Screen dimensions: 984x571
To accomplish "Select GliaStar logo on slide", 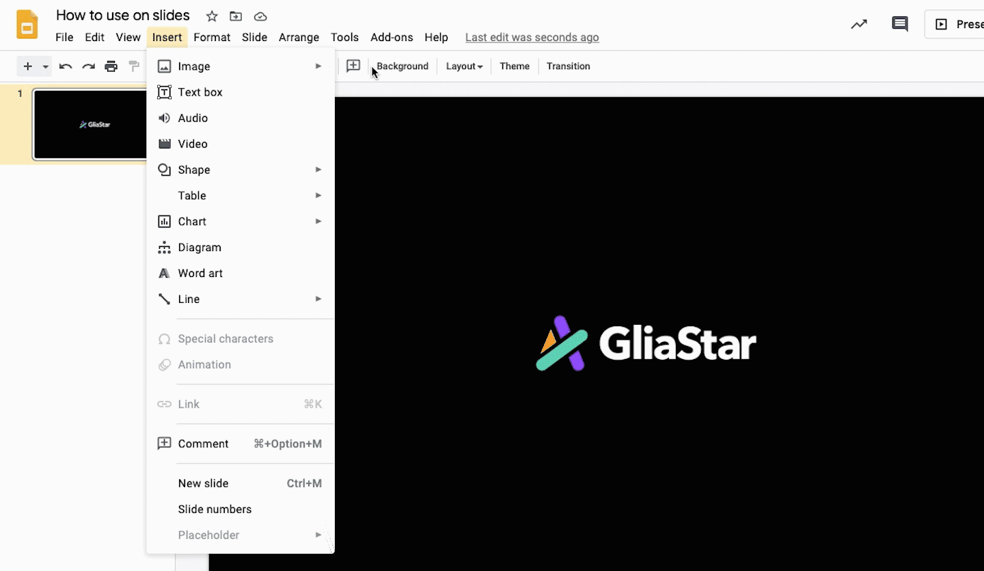I will point(646,343).
